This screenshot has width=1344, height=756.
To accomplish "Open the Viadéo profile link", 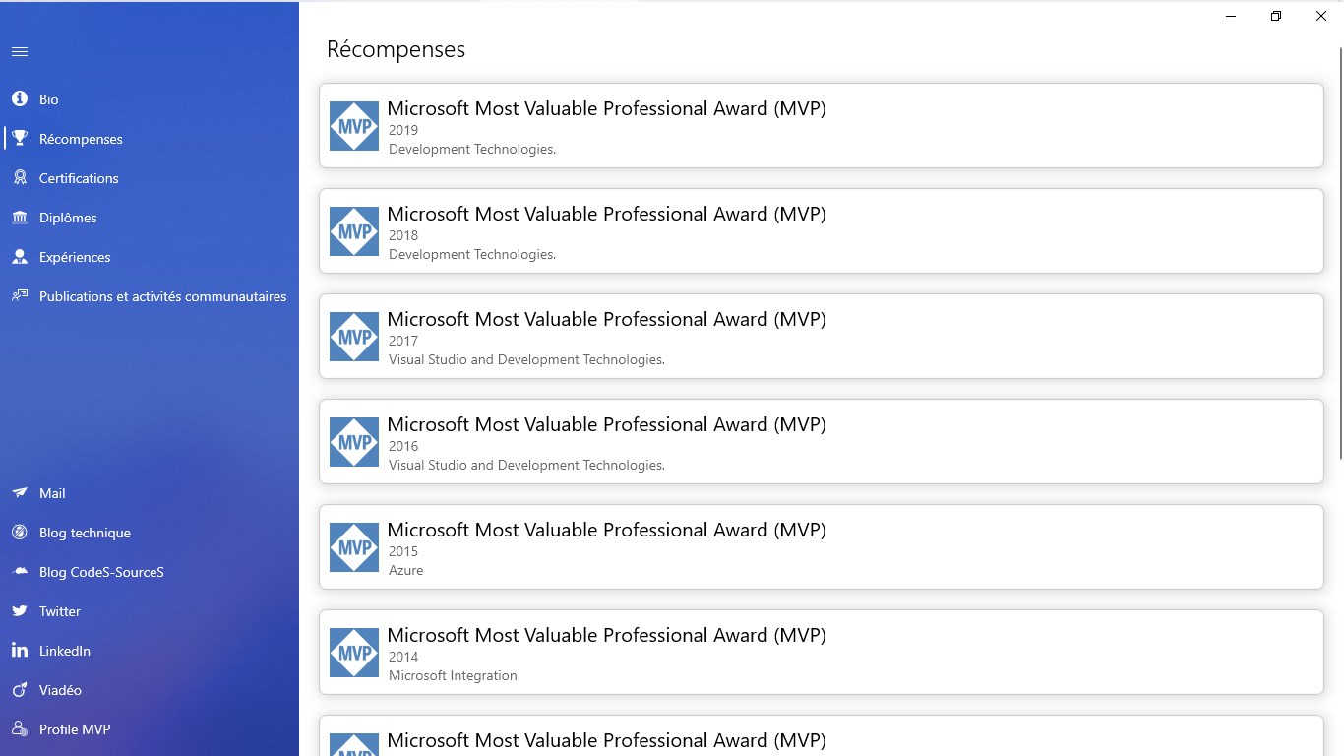I will pyautogui.click(x=60, y=690).
